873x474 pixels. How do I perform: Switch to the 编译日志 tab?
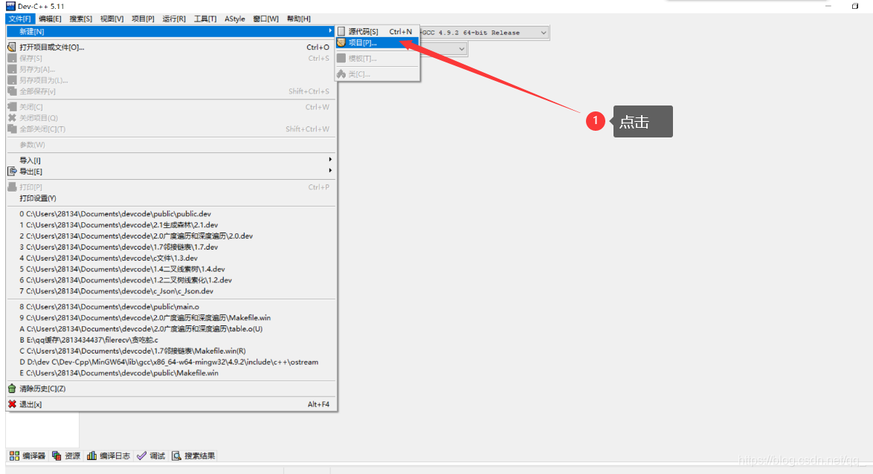pos(109,456)
